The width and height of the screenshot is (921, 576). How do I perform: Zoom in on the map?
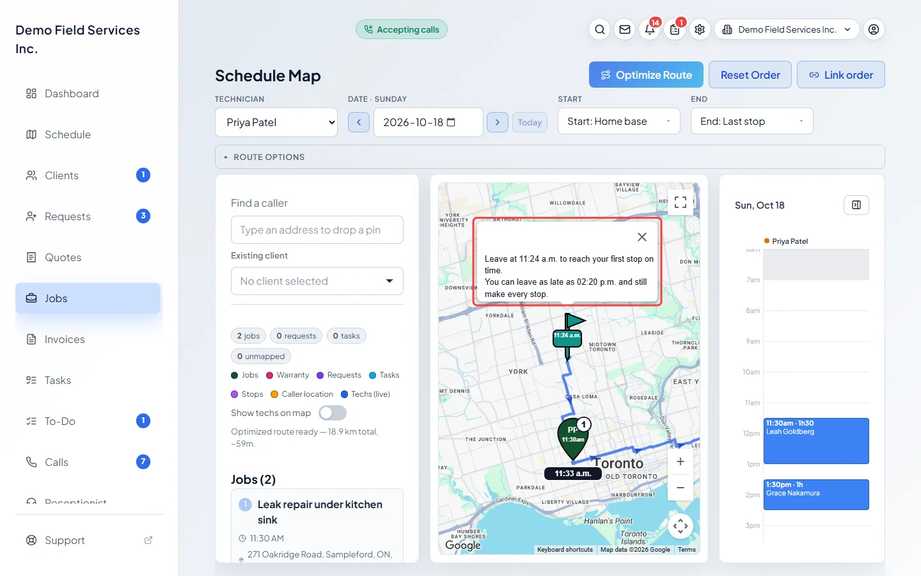681,461
